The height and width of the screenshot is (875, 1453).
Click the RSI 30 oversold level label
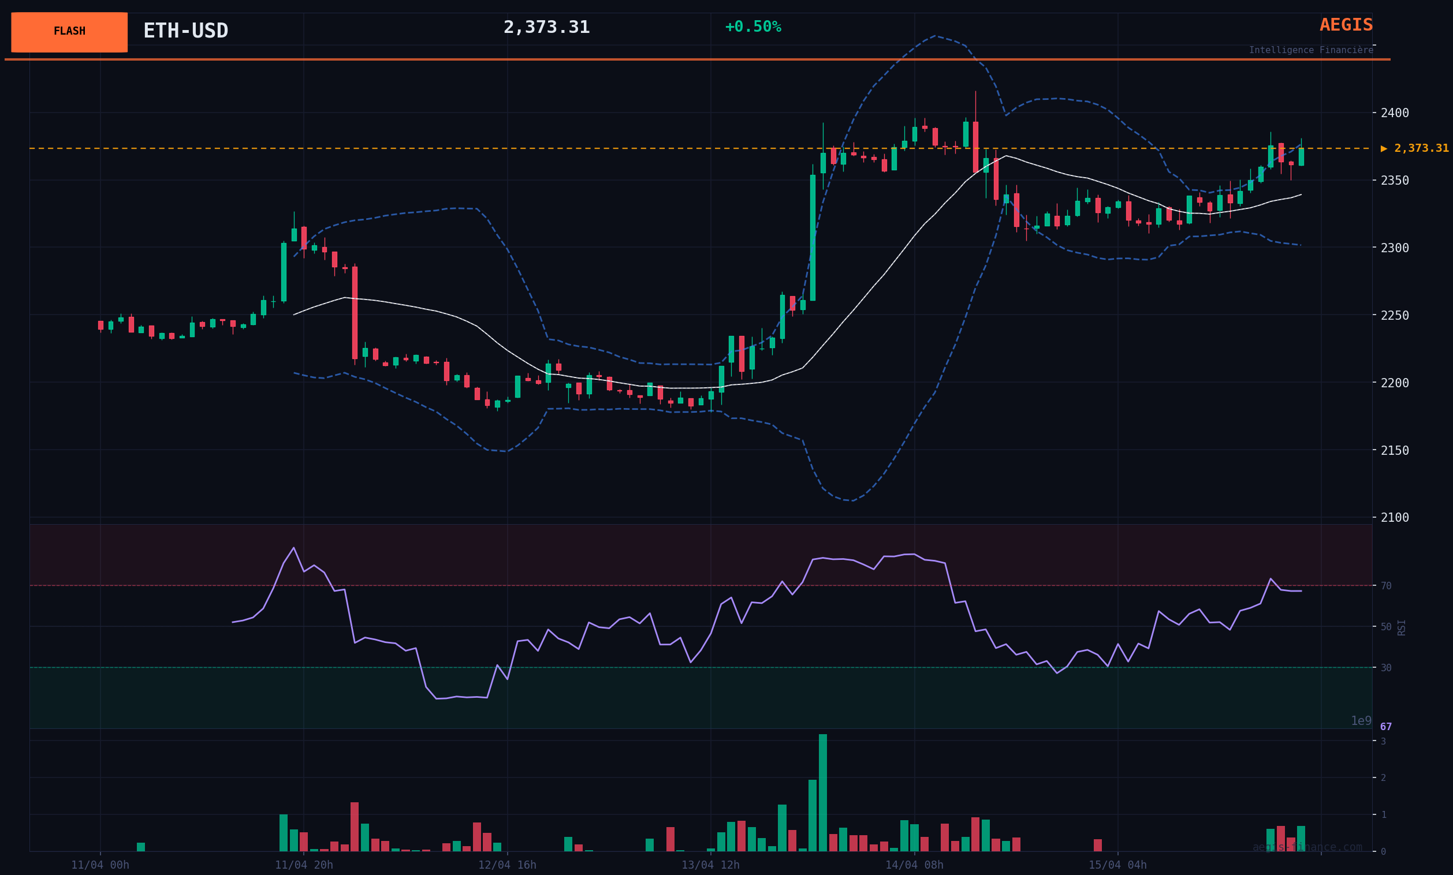coord(1386,668)
